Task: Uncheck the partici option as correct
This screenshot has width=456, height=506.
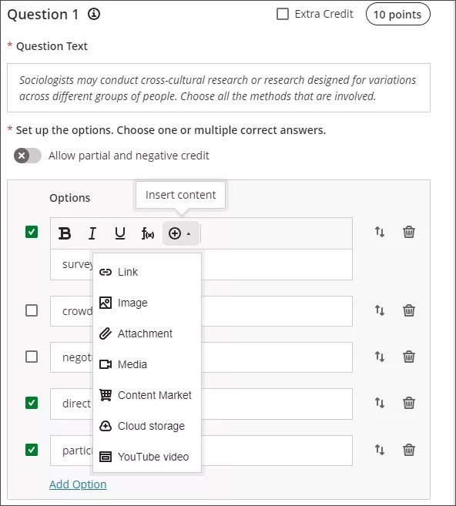Action: tap(32, 450)
